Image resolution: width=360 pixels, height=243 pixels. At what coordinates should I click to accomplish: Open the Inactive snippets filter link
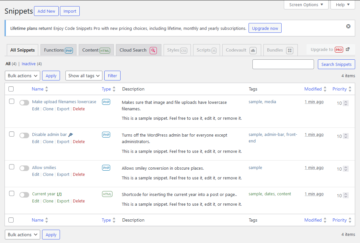[x=29, y=64]
